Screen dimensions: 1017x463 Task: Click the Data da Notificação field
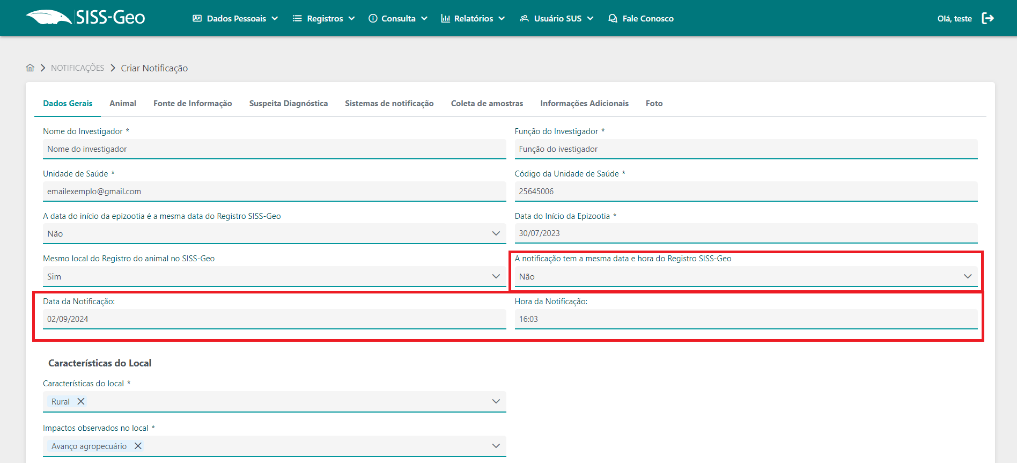274,319
